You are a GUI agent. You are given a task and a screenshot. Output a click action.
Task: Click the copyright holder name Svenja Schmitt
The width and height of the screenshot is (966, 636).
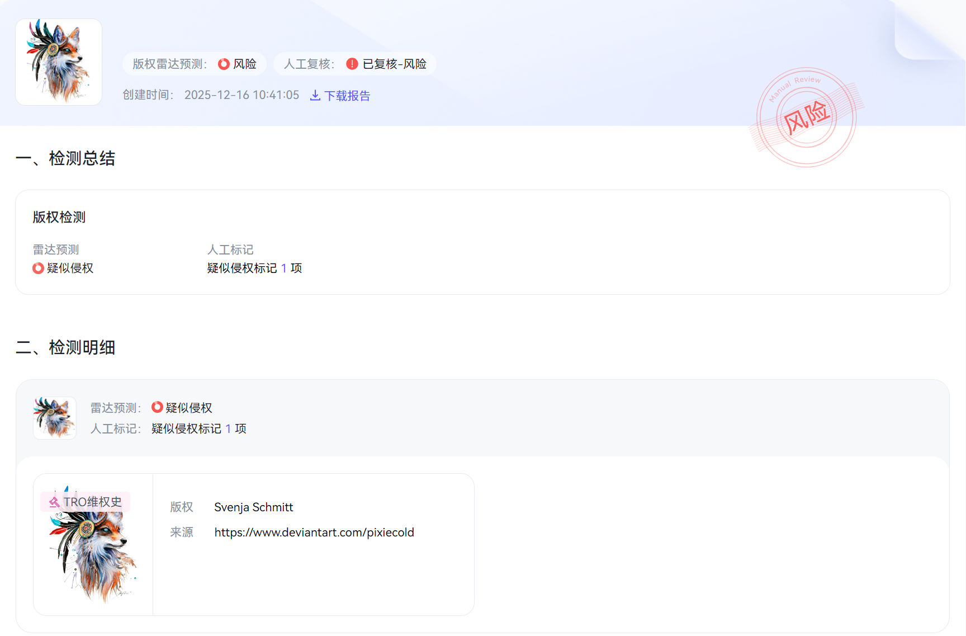254,507
